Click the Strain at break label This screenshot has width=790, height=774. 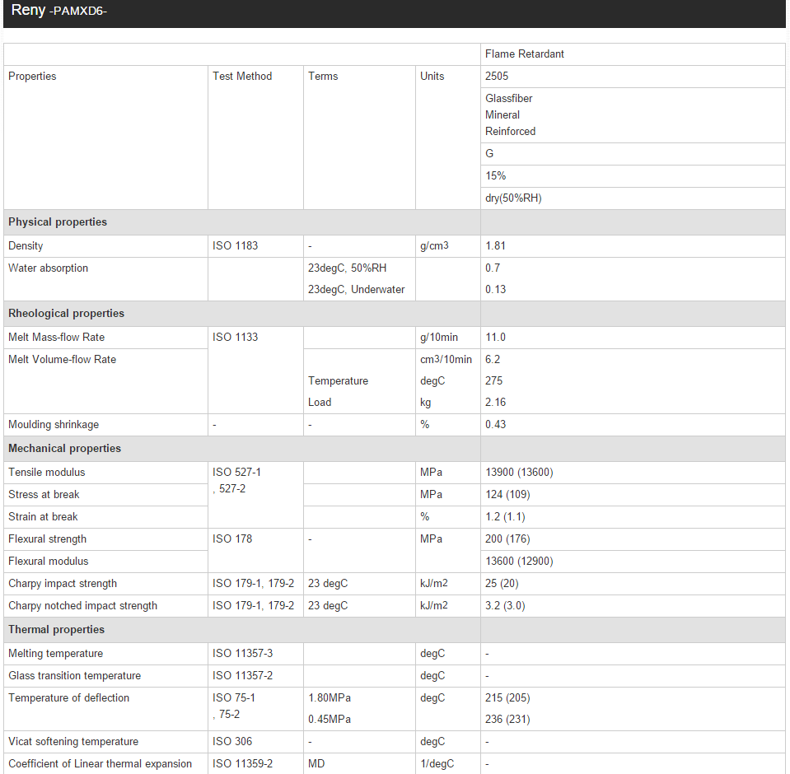coord(43,516)
